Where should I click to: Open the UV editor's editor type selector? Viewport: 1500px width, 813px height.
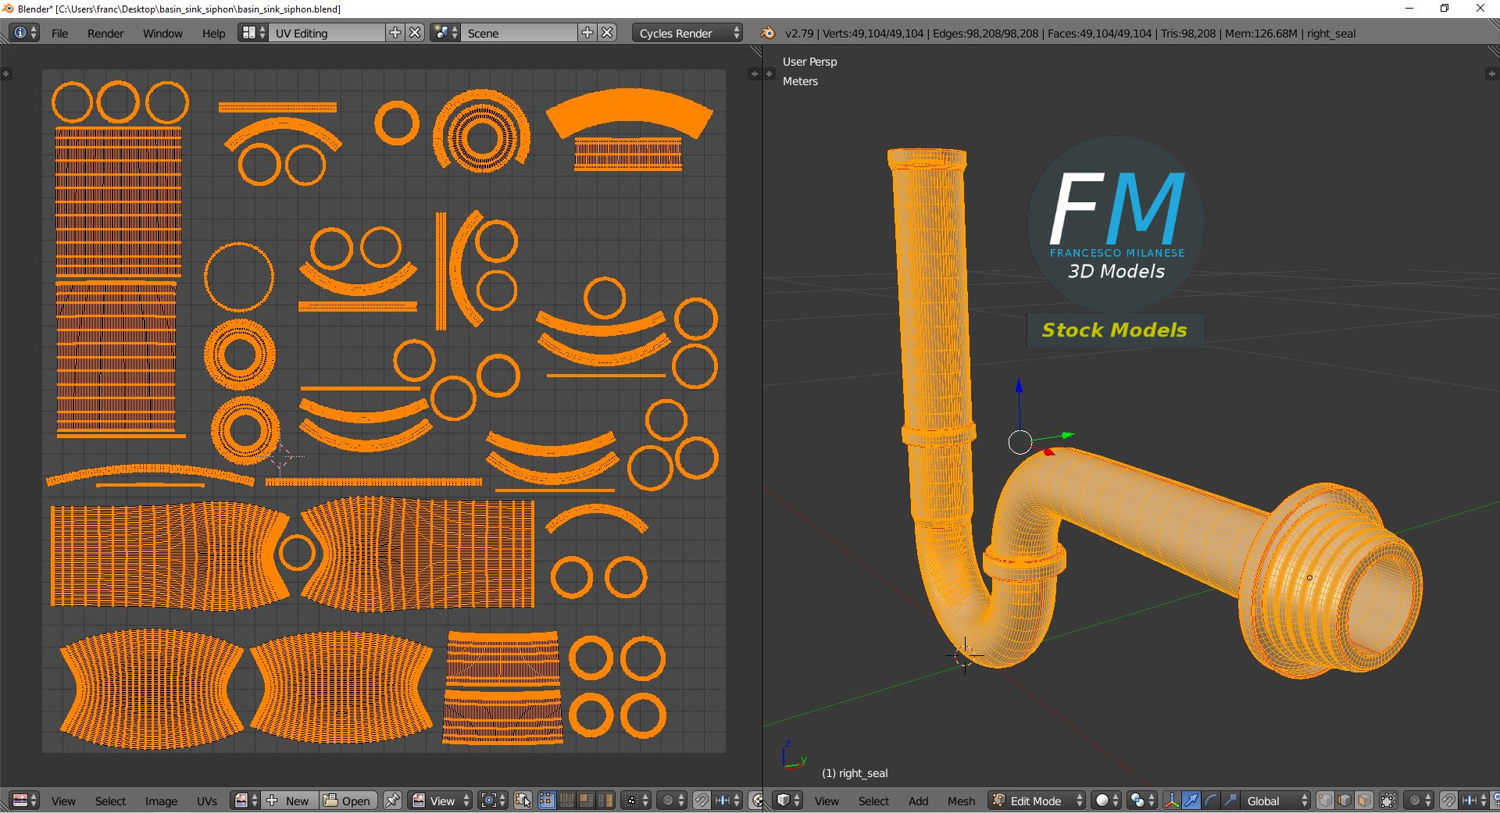[25, 801]
